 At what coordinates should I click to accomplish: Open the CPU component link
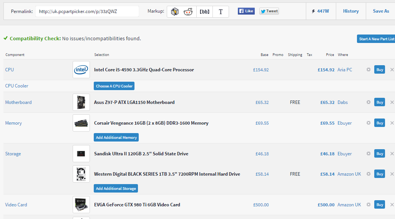10,70
